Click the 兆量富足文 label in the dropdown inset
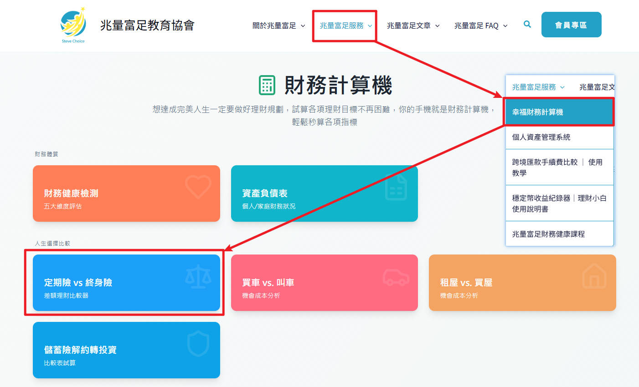The width and height of the screenshot is (639, 387). [597, 87]
